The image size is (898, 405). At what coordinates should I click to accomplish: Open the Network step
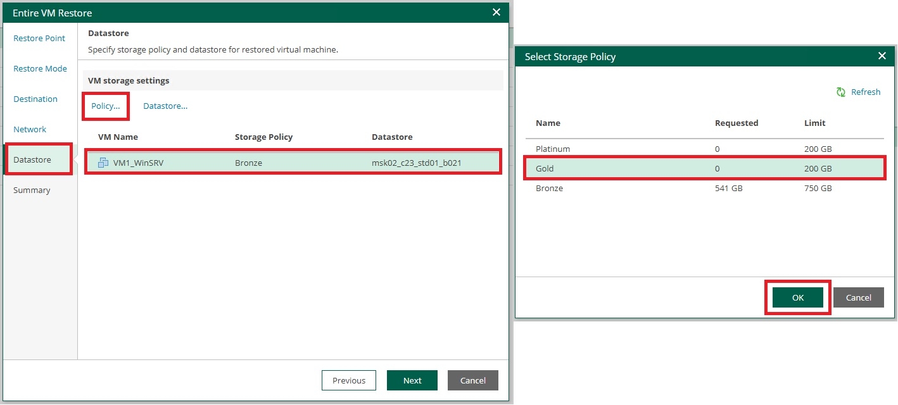pyautogui.click(x=30, y=130)
